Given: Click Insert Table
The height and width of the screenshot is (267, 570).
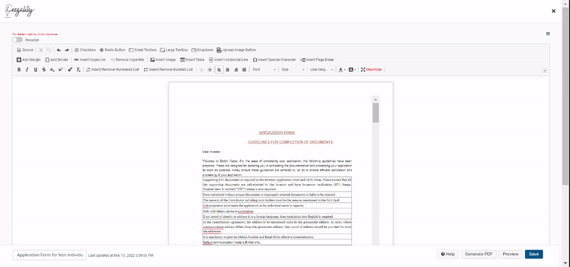Looking at the screenshot, I should point(192,60).
